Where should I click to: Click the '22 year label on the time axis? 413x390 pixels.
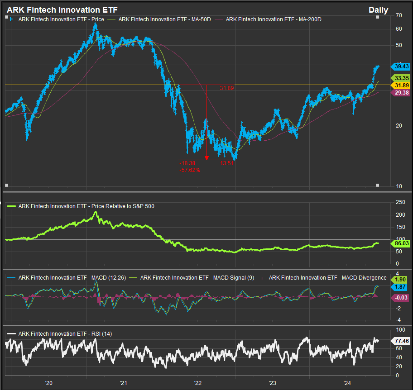198,383
